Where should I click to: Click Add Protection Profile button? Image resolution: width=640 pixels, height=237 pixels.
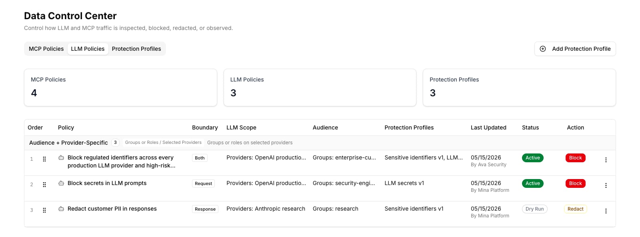point(575,49)
